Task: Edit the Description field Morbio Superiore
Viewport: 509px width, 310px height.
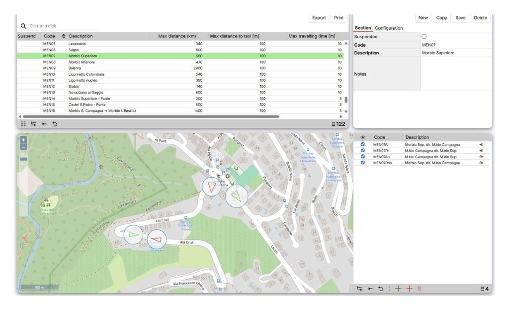Action: click(x=456, y=53)
